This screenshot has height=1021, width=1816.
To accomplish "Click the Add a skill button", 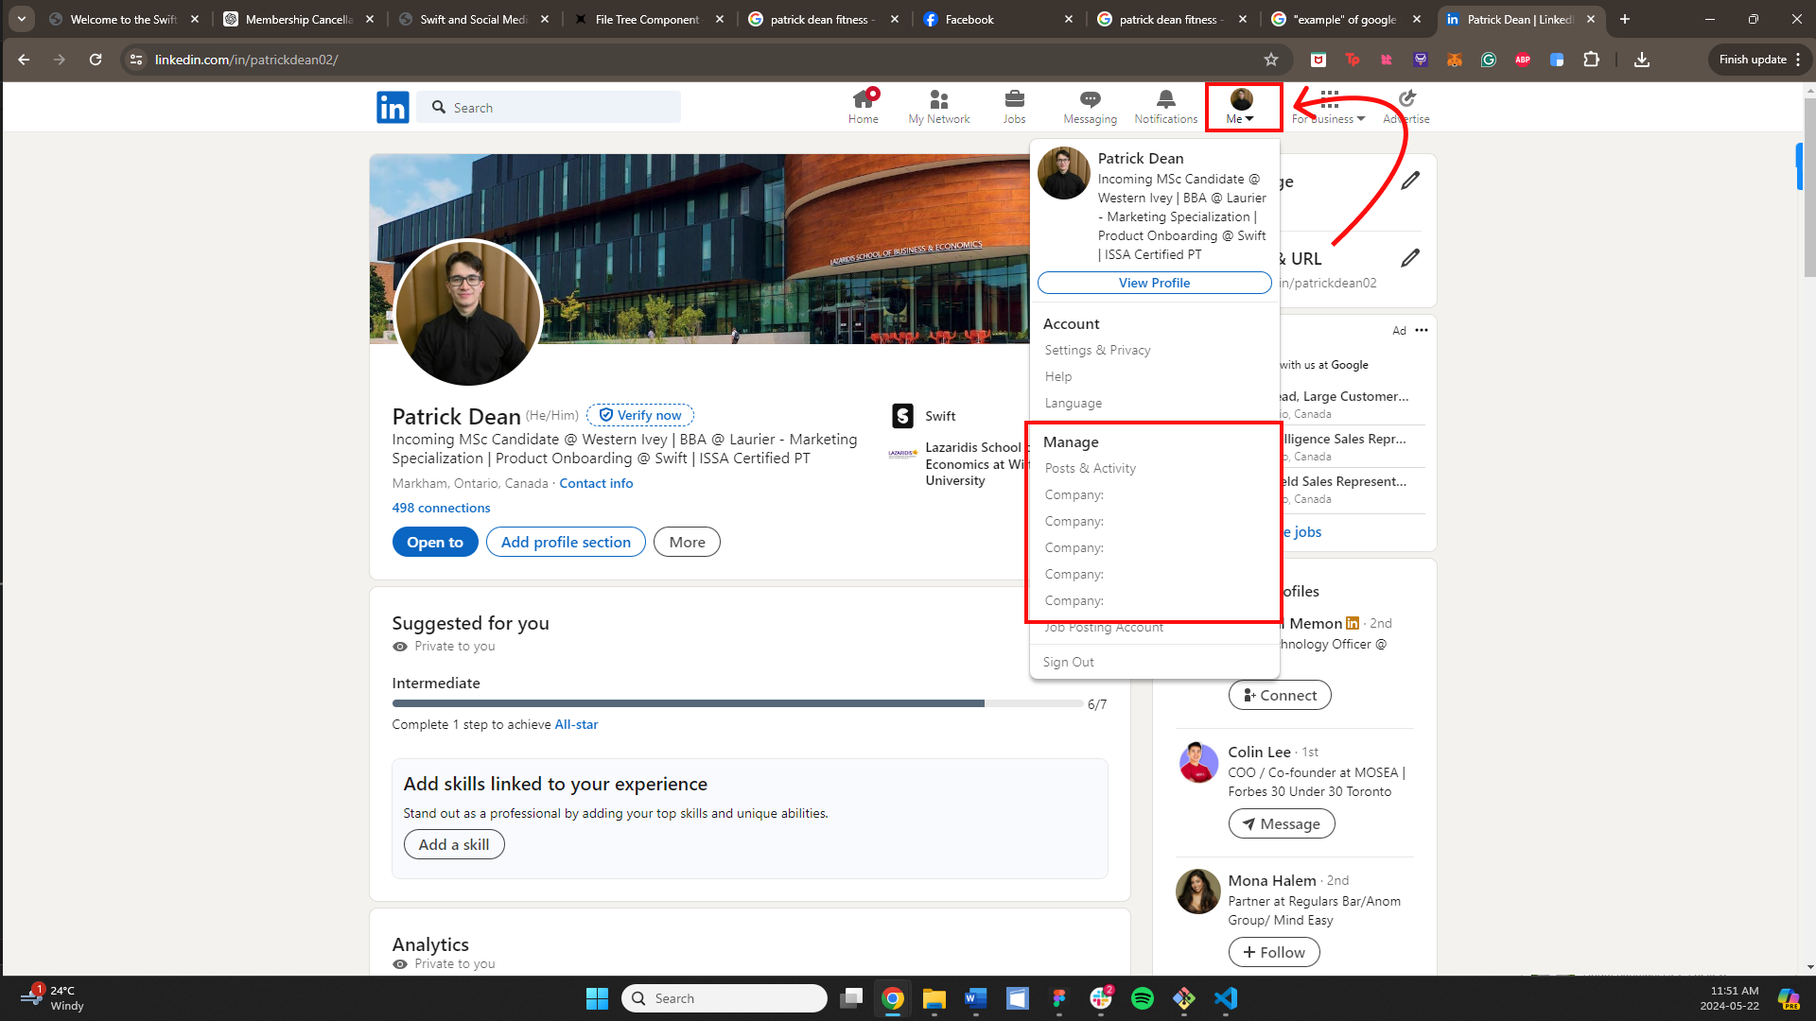I will [x=454, y=844].
